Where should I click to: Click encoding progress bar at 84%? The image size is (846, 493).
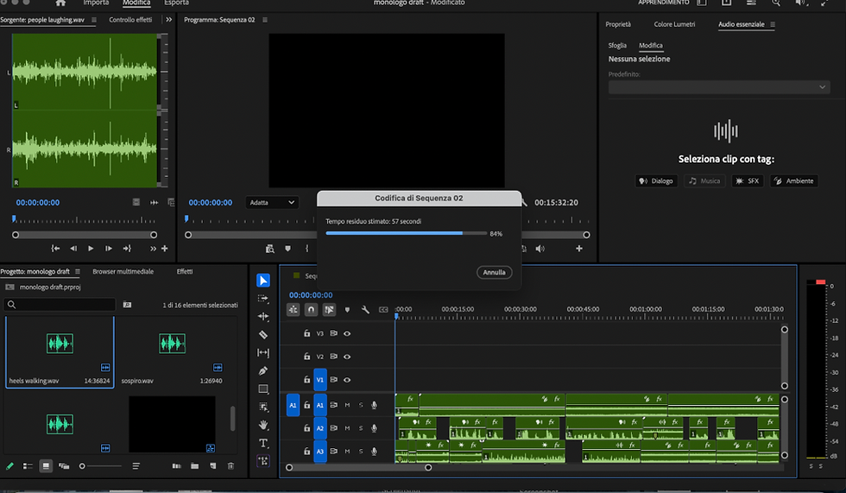(407, 234)
